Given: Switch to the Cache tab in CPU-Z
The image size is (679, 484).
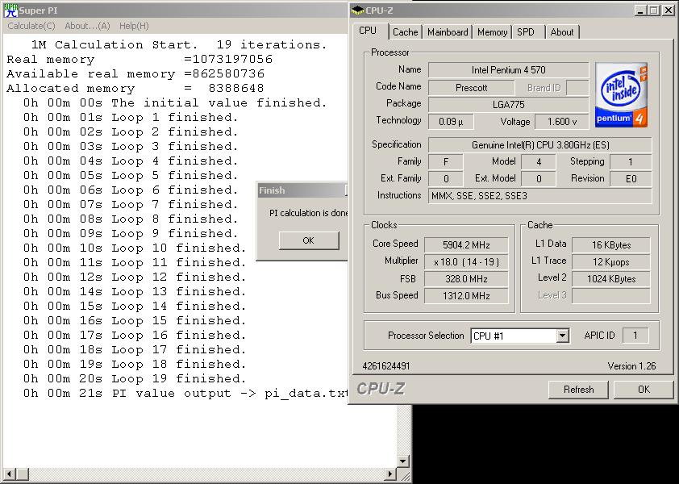Looking at the screenshot, I should [406, 32].
